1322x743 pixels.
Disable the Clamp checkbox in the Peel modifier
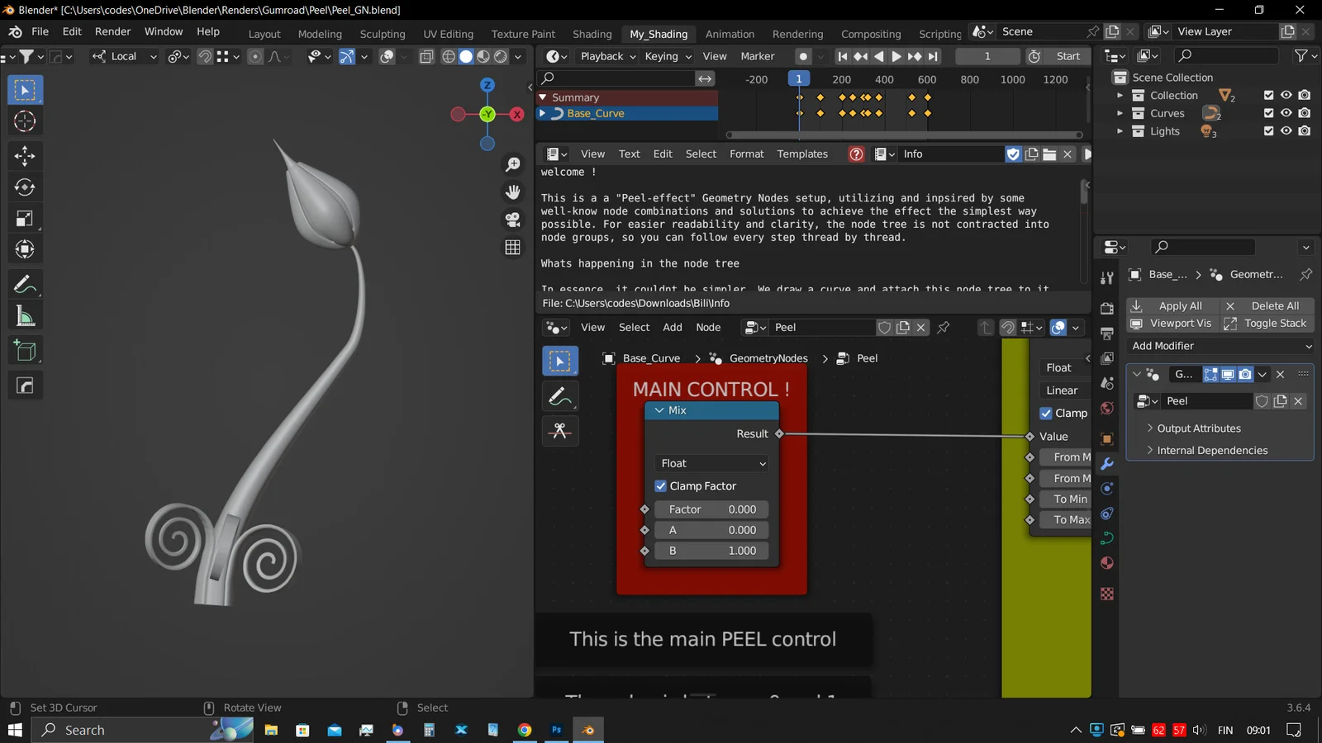pyautogui.click(x=1046, y=413)
